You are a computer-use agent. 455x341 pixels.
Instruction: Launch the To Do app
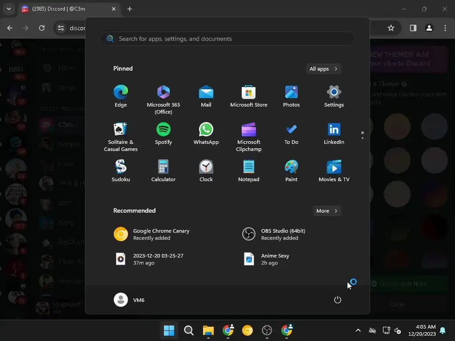(x=291, y=134)
